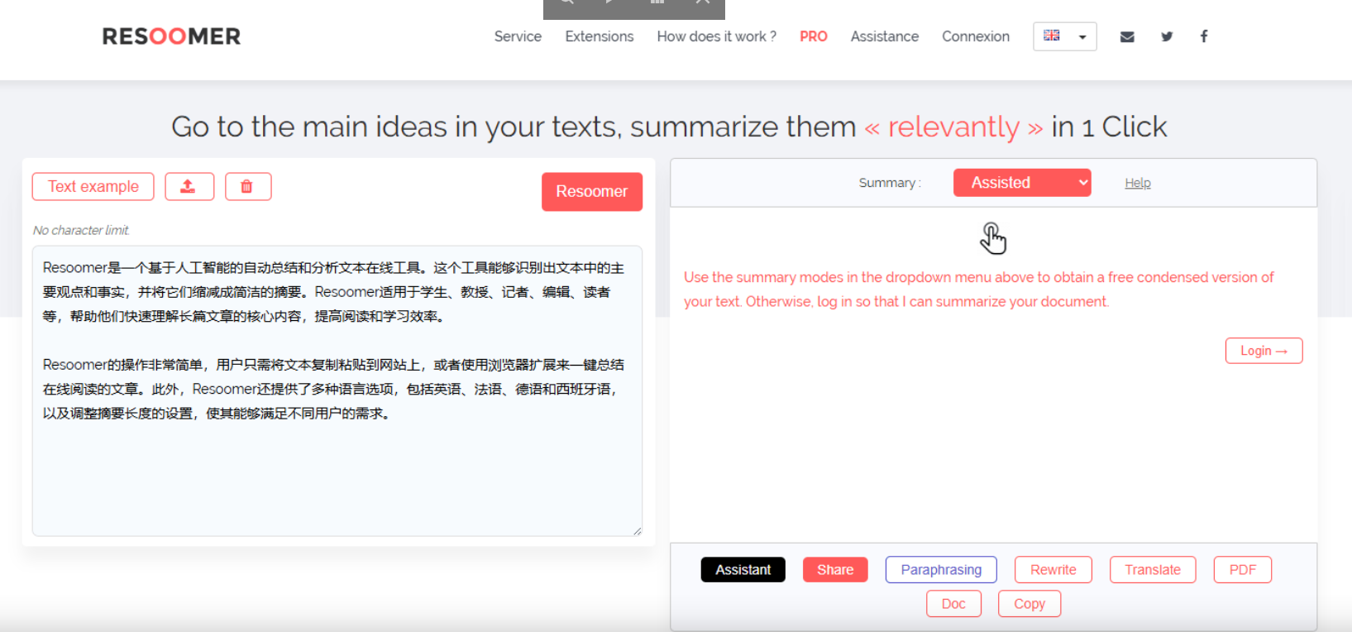Image resolution: width=1352 pixels, height=632 pixels.
Task: Expand the language selector dropdown arrow
Action: click(x=1082, y=37)
